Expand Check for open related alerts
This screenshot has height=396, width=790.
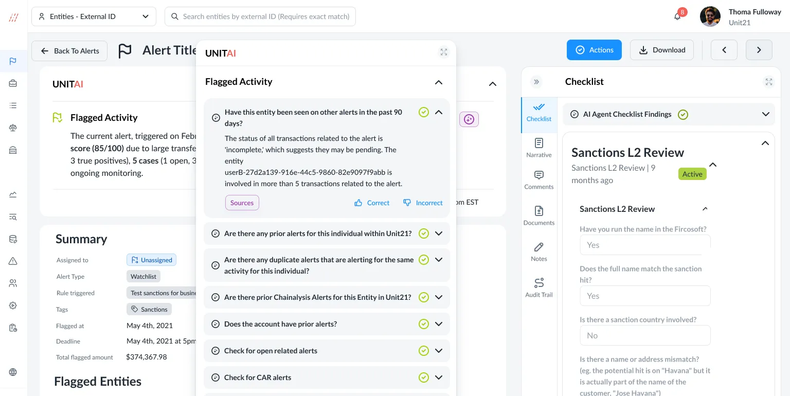click(439, 351)
